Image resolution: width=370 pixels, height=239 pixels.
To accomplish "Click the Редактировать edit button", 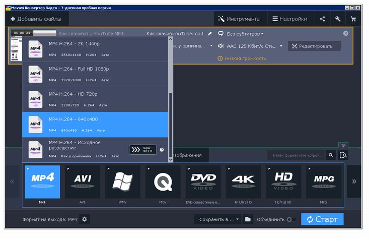I will click(x=314, y=46).
